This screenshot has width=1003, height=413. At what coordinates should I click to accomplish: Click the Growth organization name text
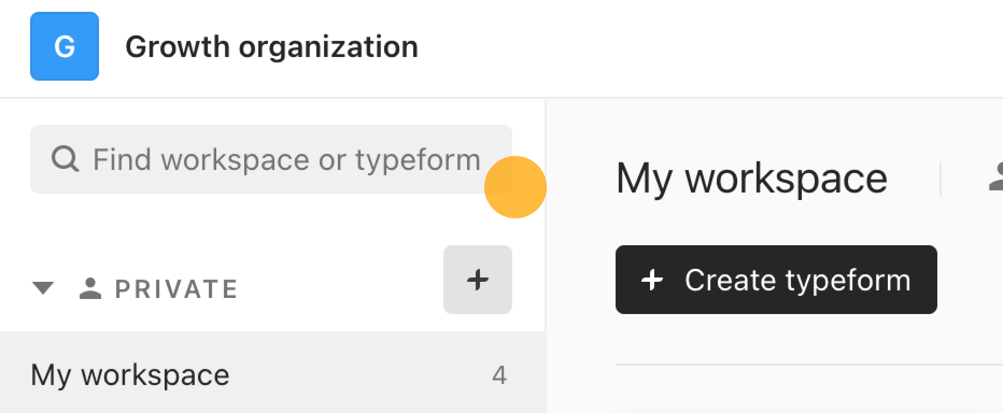coord(272,47)
